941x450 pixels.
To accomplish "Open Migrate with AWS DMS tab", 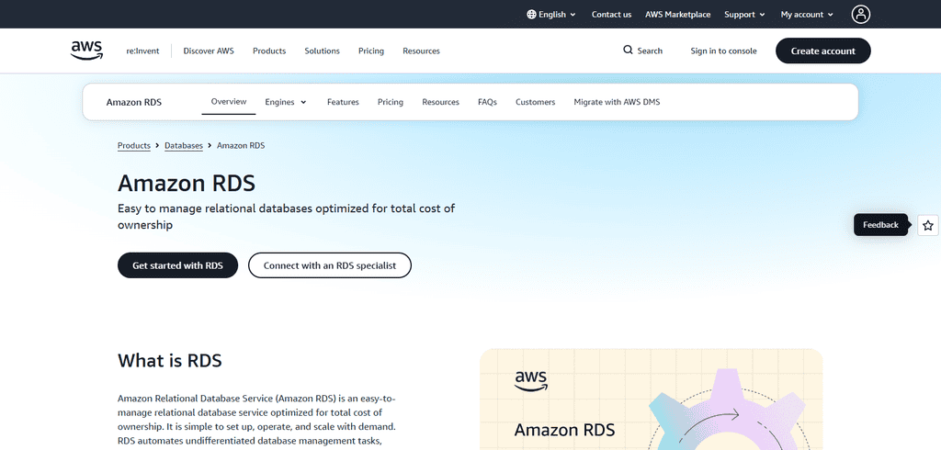I will (x=617, y=102).
